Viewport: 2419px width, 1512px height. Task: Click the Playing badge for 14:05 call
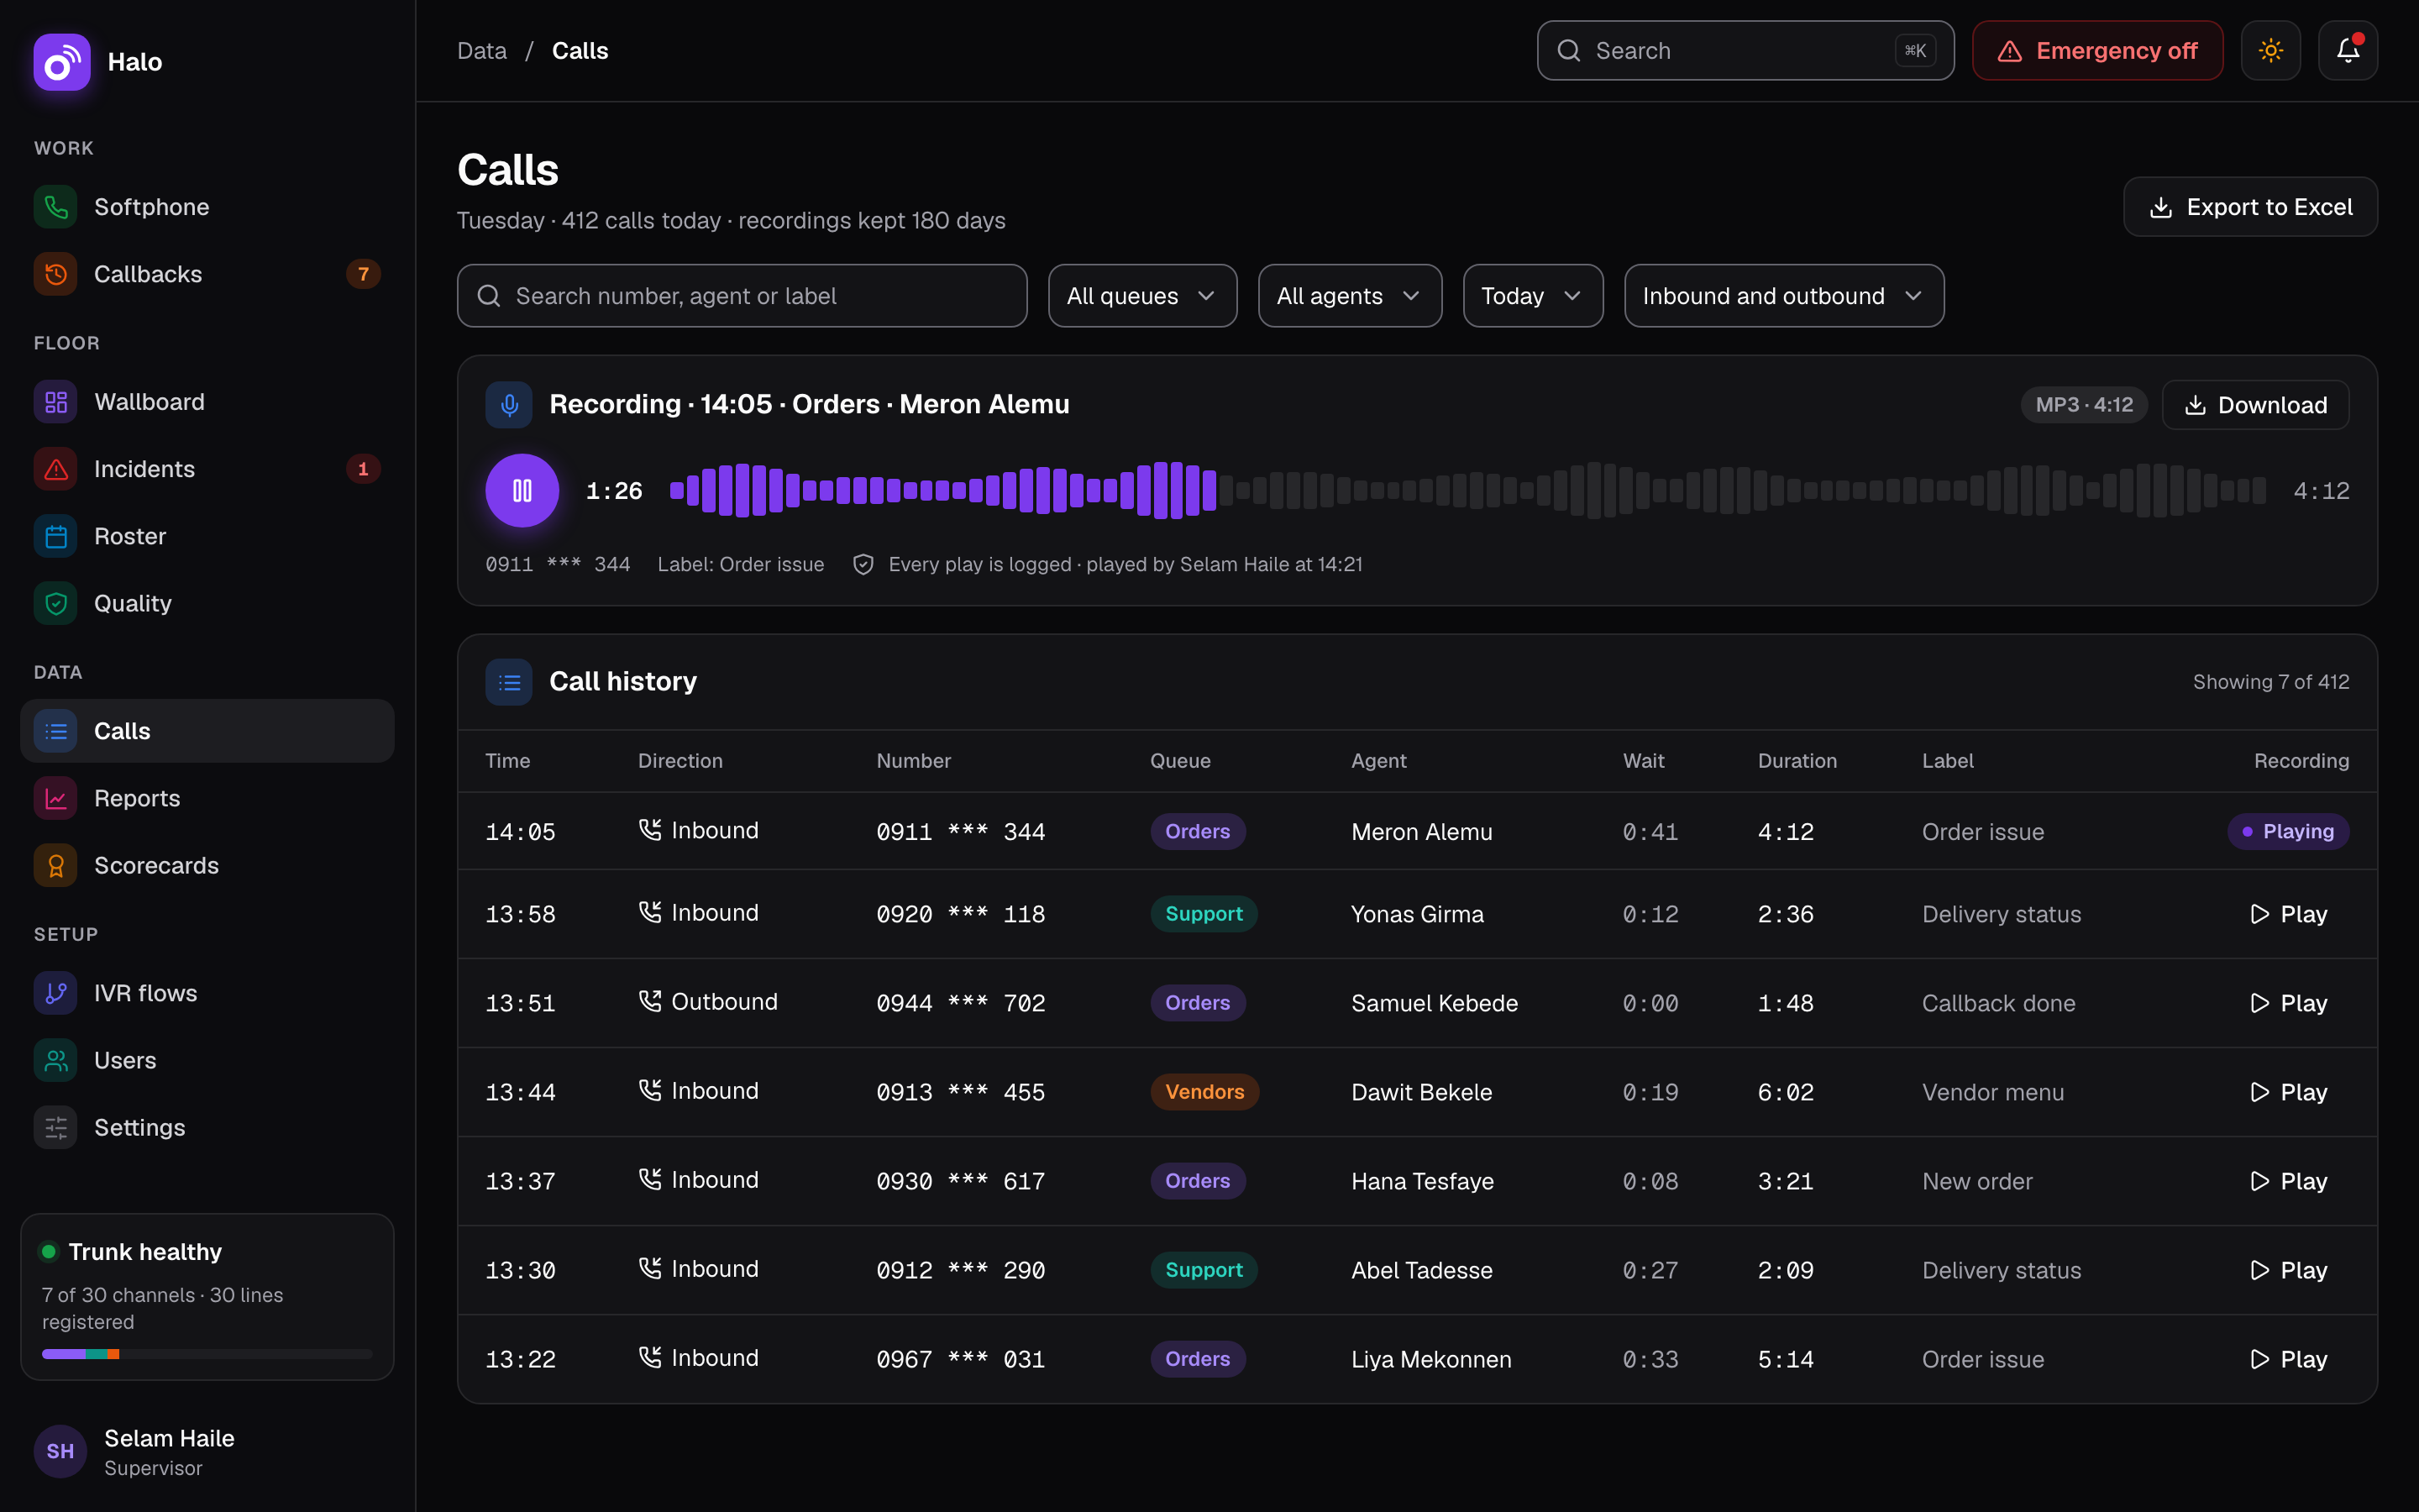pos(2287,831)
